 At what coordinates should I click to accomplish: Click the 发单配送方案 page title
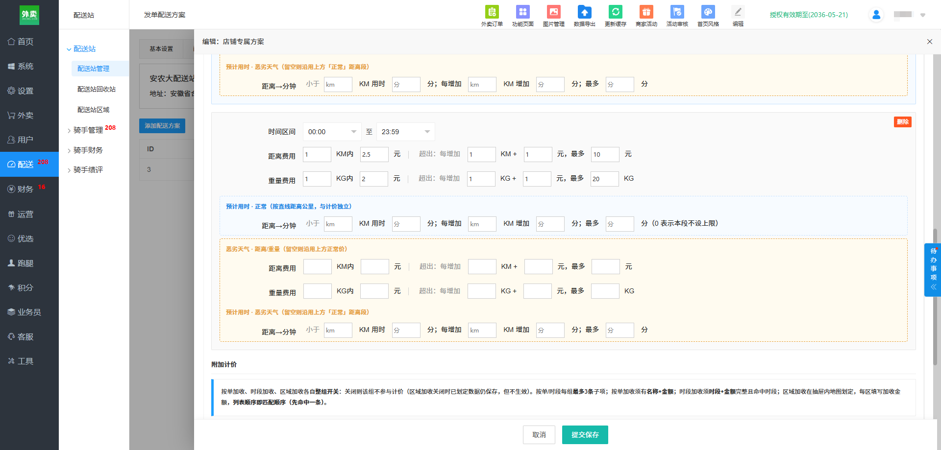[x=165, y=15]
